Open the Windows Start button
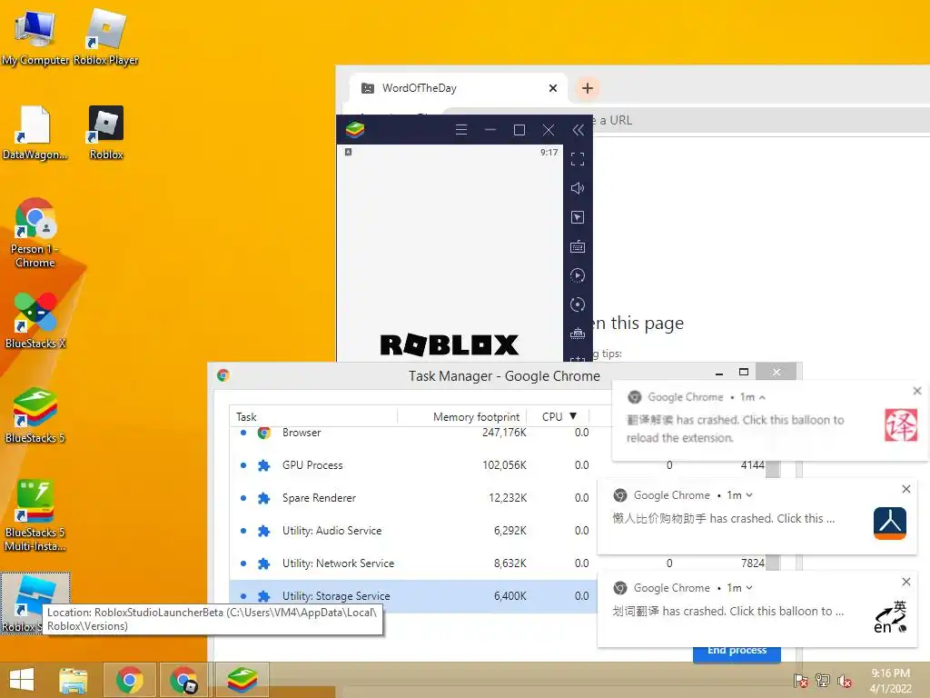 (x=22, y=680)
